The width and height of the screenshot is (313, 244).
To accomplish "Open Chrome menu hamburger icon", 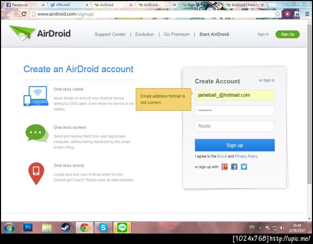I will pos(307,14).
